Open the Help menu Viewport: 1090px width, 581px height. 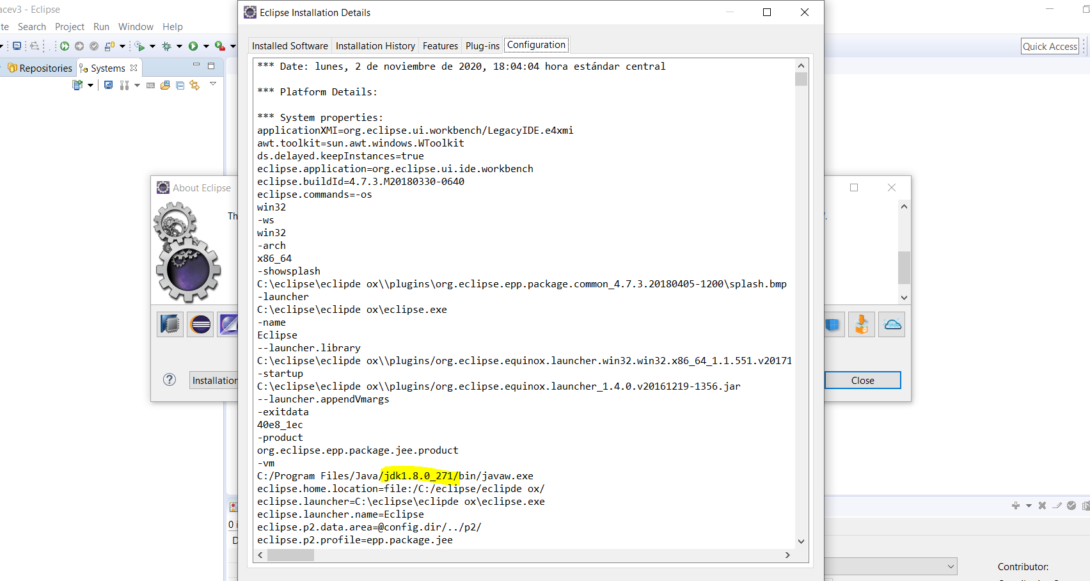click(x=173, y=27)
